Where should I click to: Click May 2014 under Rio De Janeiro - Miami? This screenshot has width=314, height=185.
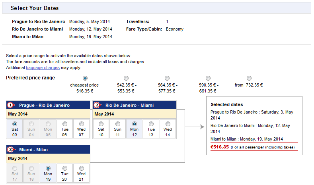104,114
